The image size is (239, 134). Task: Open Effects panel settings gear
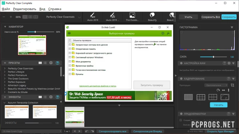coord(51,97)
